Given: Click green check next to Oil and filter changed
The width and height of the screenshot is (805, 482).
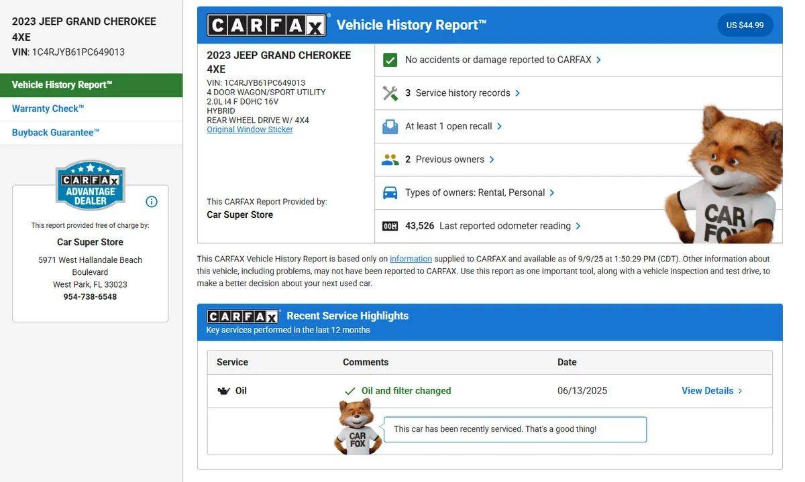Looking at the screenshot, I should point(350,391).
